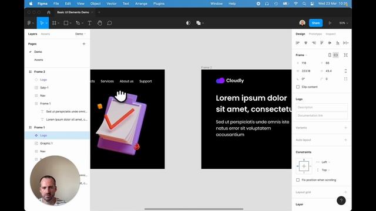Click the constrain proportions icon
Viewport: 376px width, 211px height.
click(x=345, y=71)
